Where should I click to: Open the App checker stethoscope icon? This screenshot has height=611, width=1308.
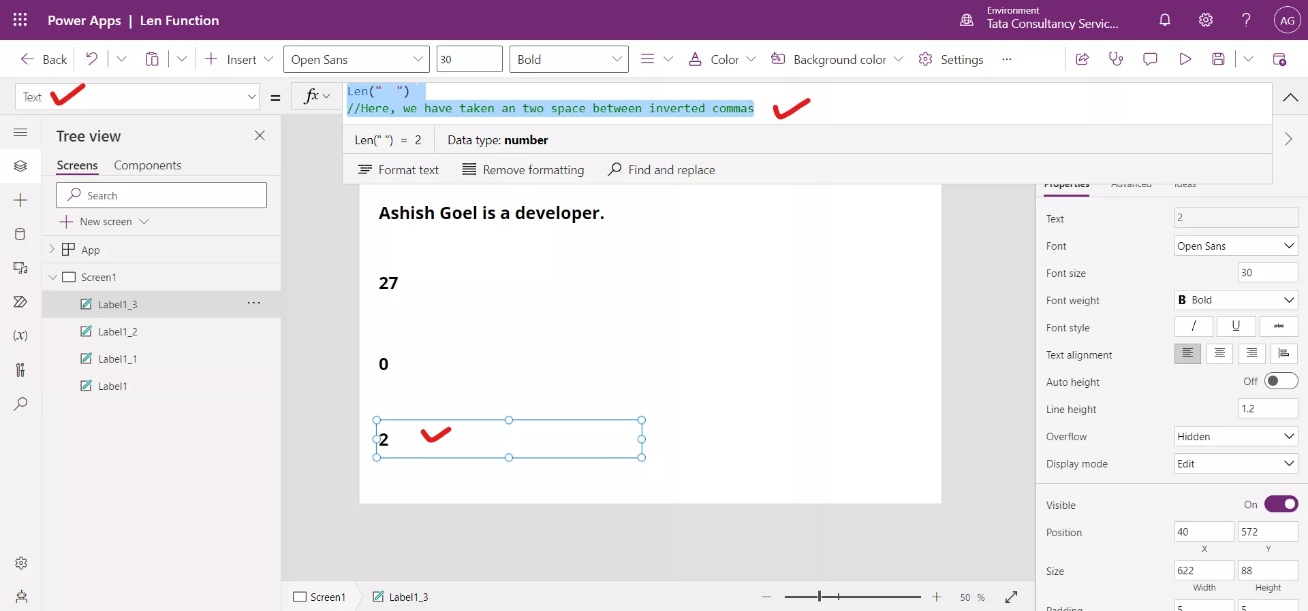1116,59
